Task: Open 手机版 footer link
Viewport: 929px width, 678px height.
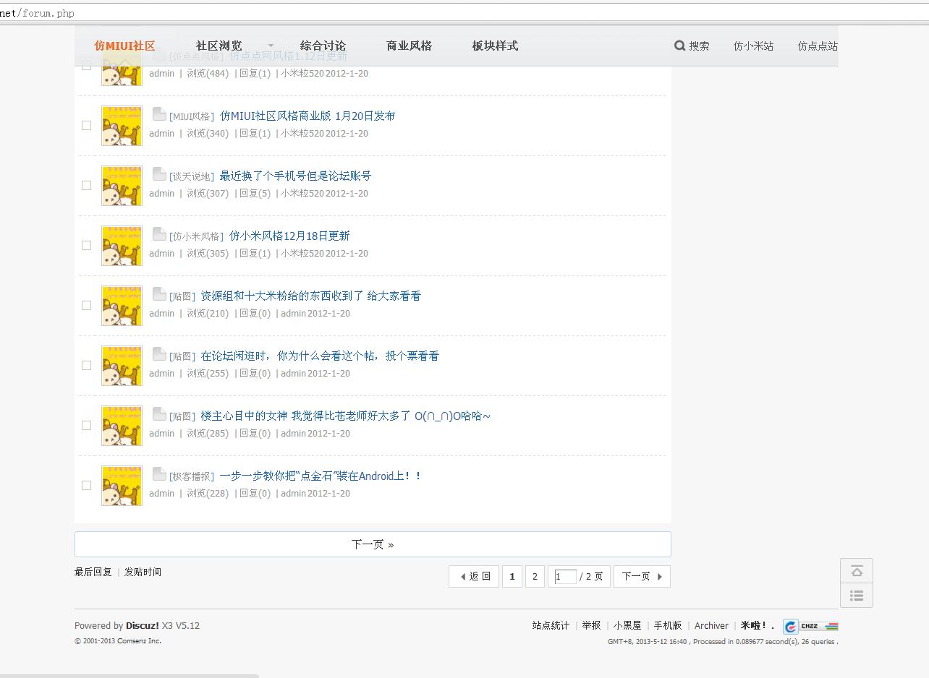Action: (x=668, y=625)
